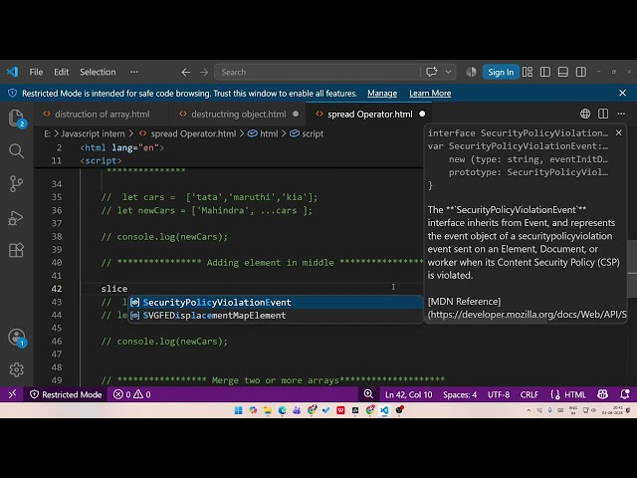This screenshot has height=478, width=637.
Task: Open errors and warnings counter
Action: tap(131, 394)
